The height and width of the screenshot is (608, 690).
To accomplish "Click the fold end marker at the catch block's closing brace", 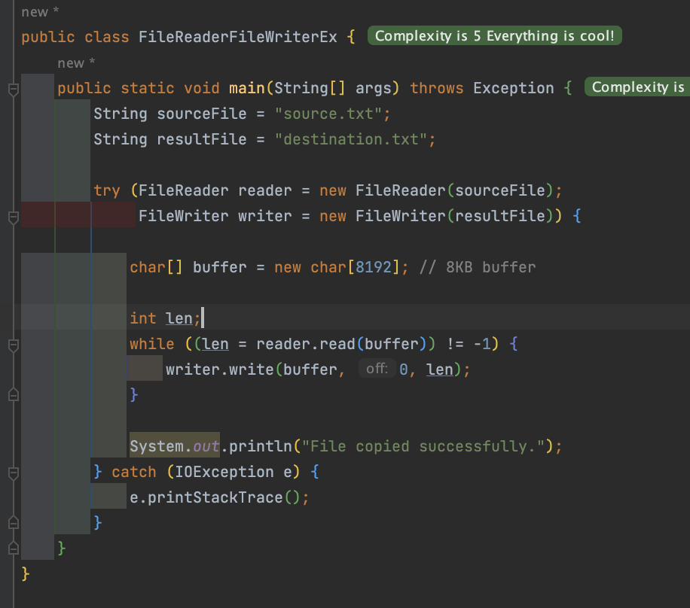I will [14, 522].
